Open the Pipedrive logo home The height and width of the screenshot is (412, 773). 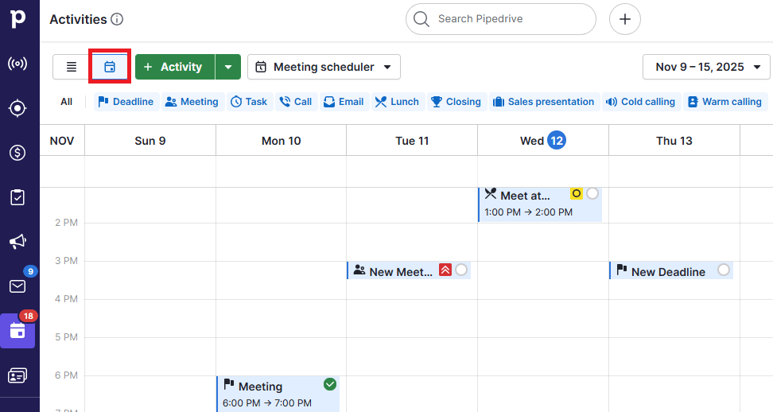17,19
